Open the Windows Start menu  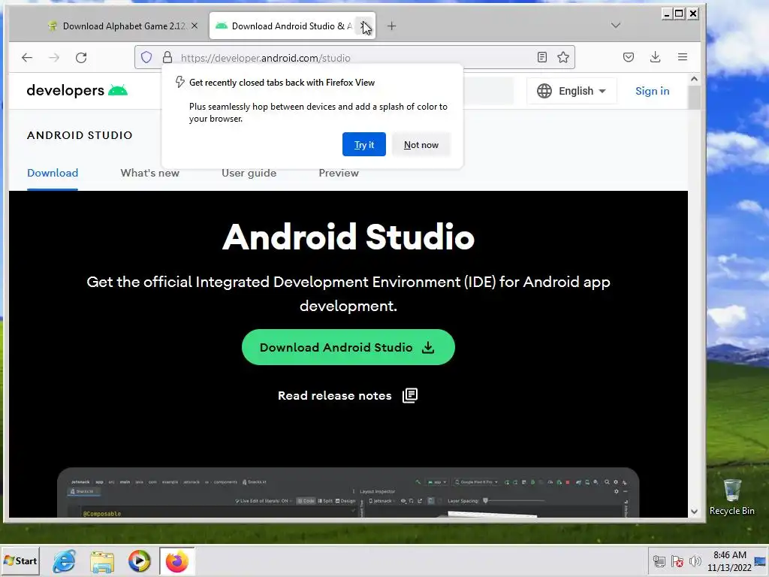(20, 560)
